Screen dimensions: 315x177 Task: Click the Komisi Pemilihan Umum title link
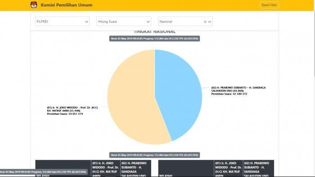(67, 5)
